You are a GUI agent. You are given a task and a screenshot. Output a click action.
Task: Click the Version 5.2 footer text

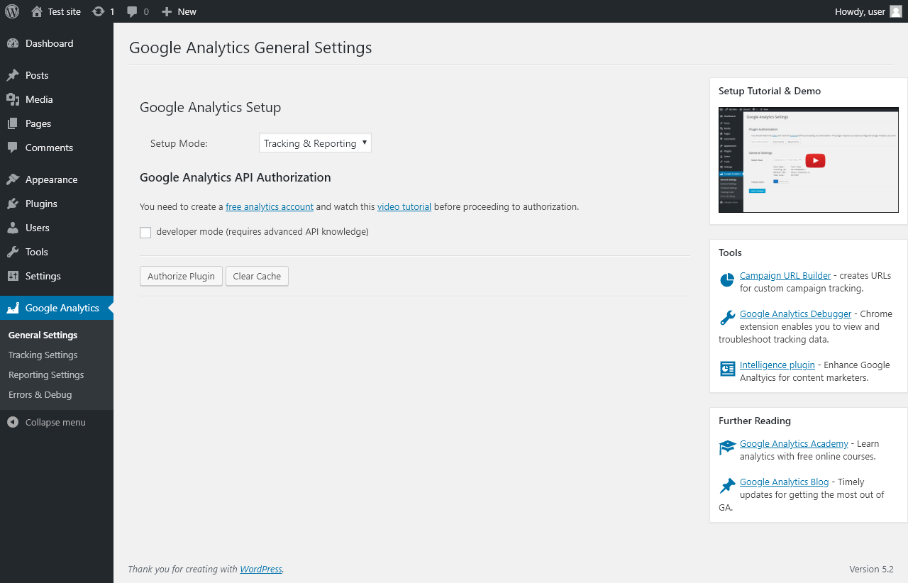871,569
